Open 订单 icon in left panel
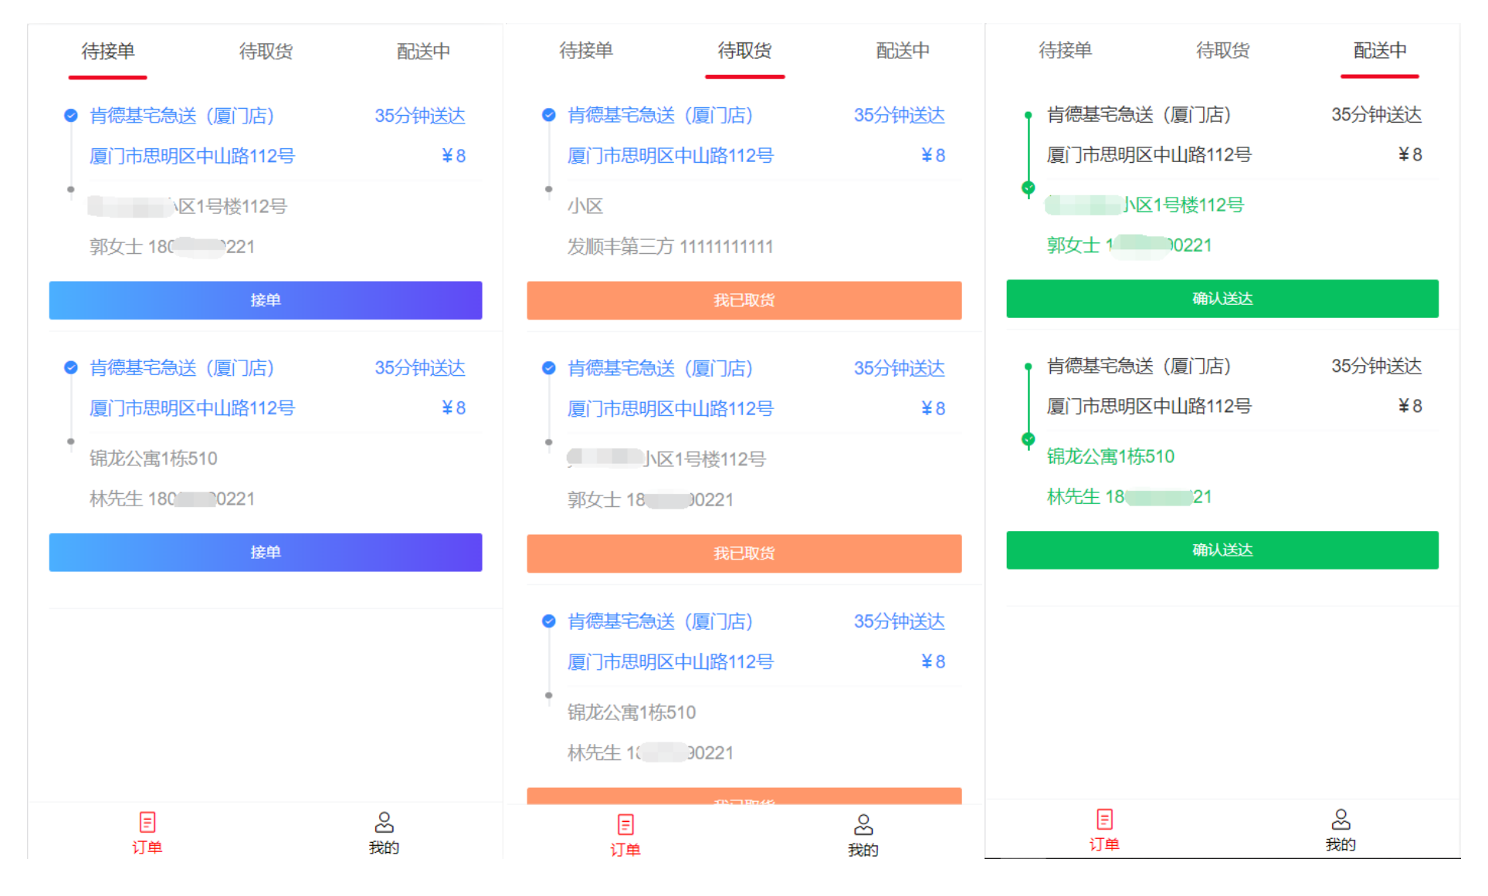The image size is (1488, 896). (x=147, y=823)
